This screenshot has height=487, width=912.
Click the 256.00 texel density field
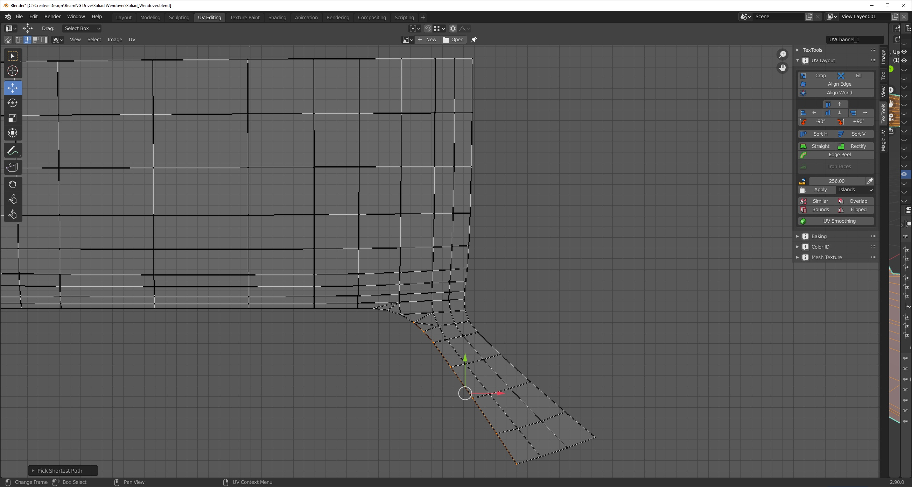pyautogui.click(x=836, y=181)
